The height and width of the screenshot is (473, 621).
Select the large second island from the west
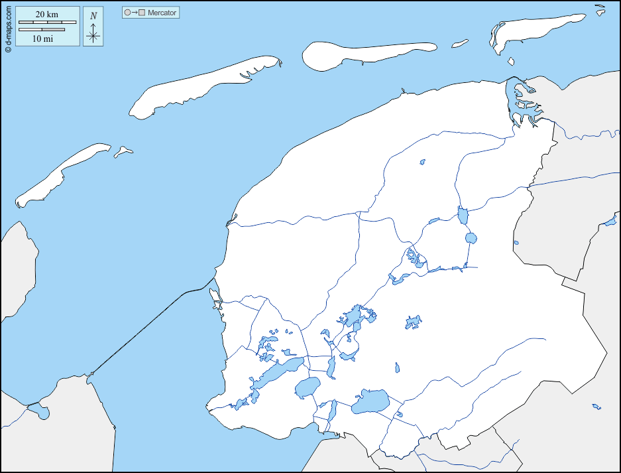tap(199, 88)
